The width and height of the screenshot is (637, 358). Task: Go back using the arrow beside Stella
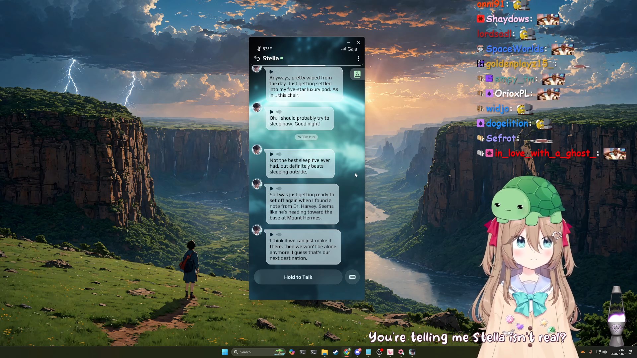coord(257,58)
